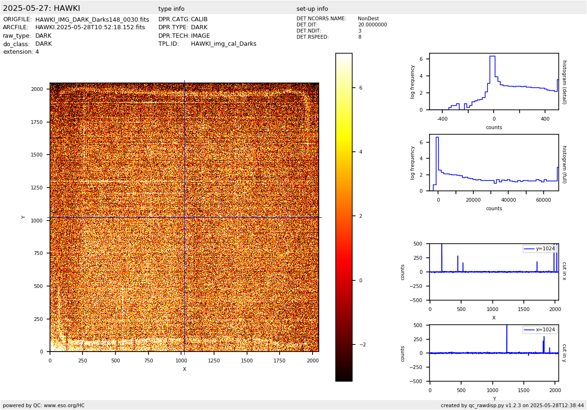Image resolution: width=587 pixels, height=410 pixels.
Task: Click the vertical heat-map color bar
Action: coord(344,217)
